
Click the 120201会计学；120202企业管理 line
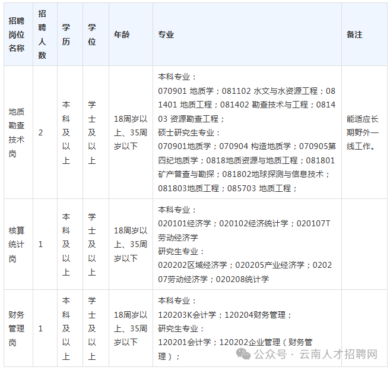235,342
